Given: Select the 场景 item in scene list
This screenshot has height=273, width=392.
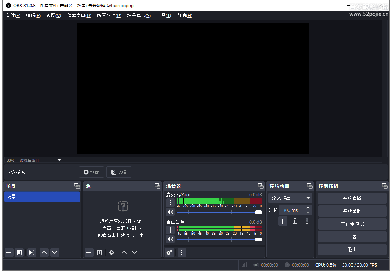Looking at the screenshot, I should click(x=42, y=197).
